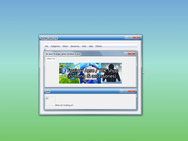Click the broken image icon in Info window
Viewport: 188px width, 141px height.
pos(50,101)
